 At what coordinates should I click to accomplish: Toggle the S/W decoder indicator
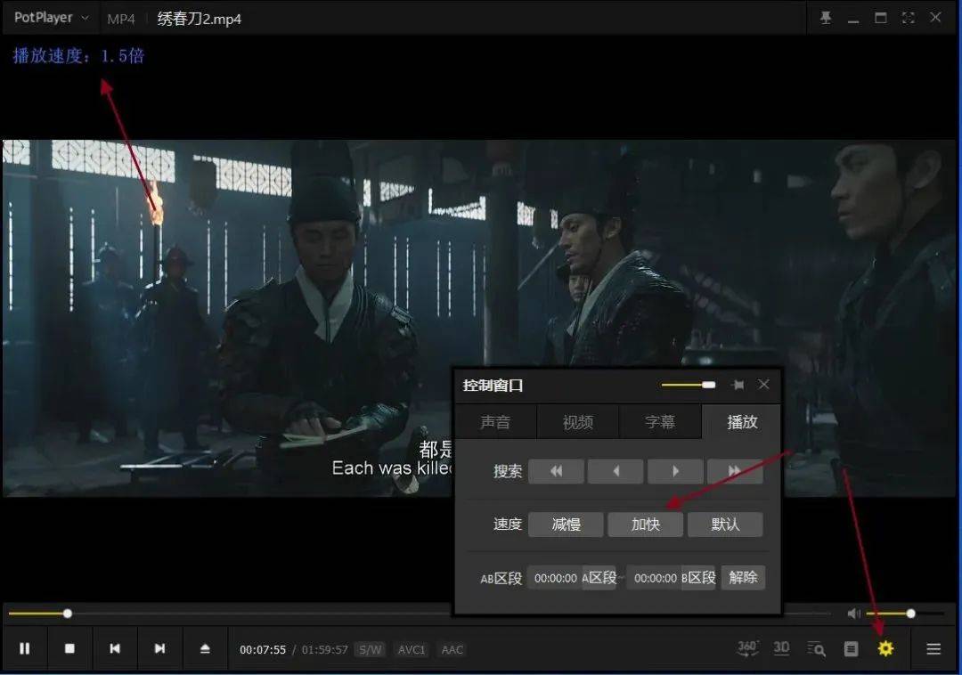(x=370, y=649)
